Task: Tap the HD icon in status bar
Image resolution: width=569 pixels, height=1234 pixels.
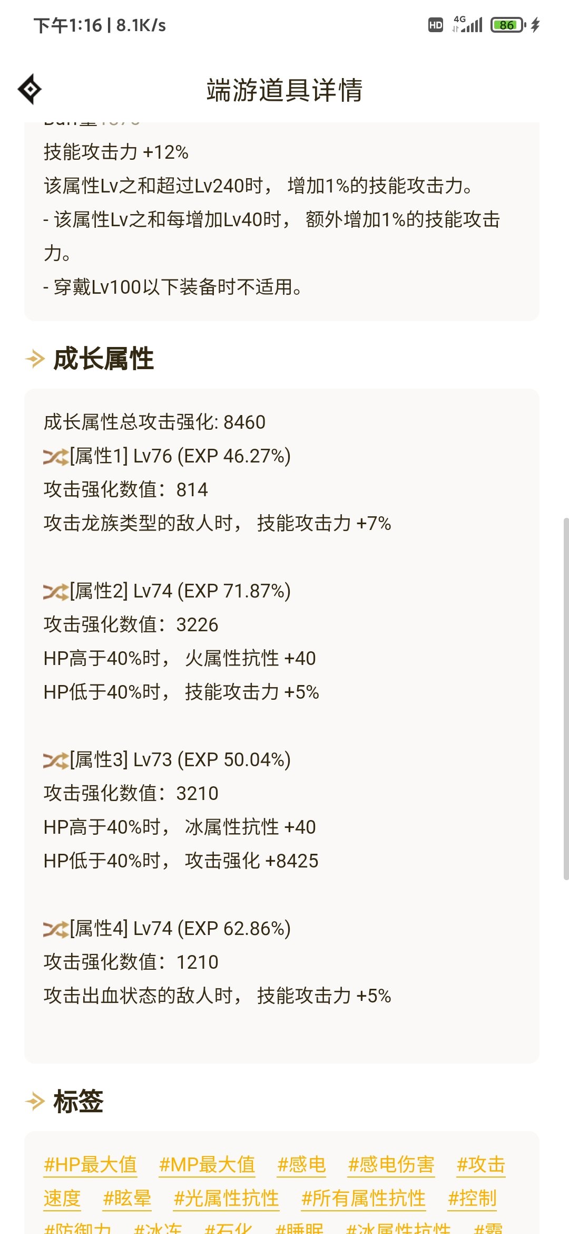Action: [436, 25]
